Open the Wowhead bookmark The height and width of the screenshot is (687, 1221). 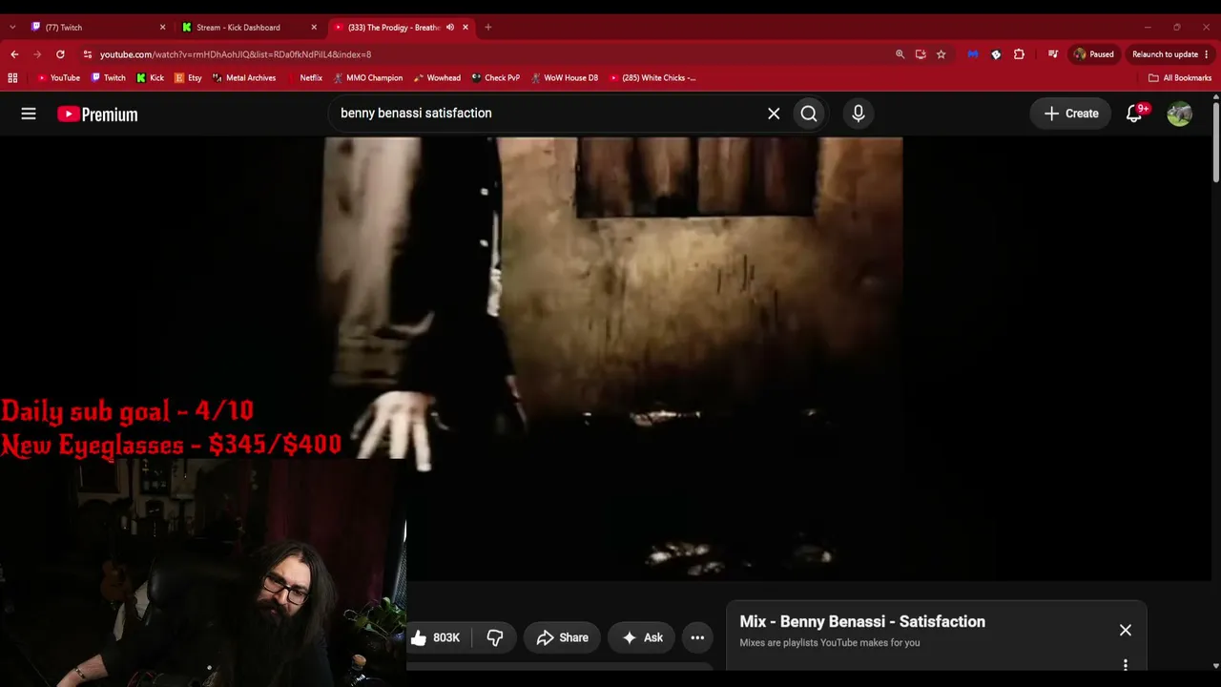[437, 78]
